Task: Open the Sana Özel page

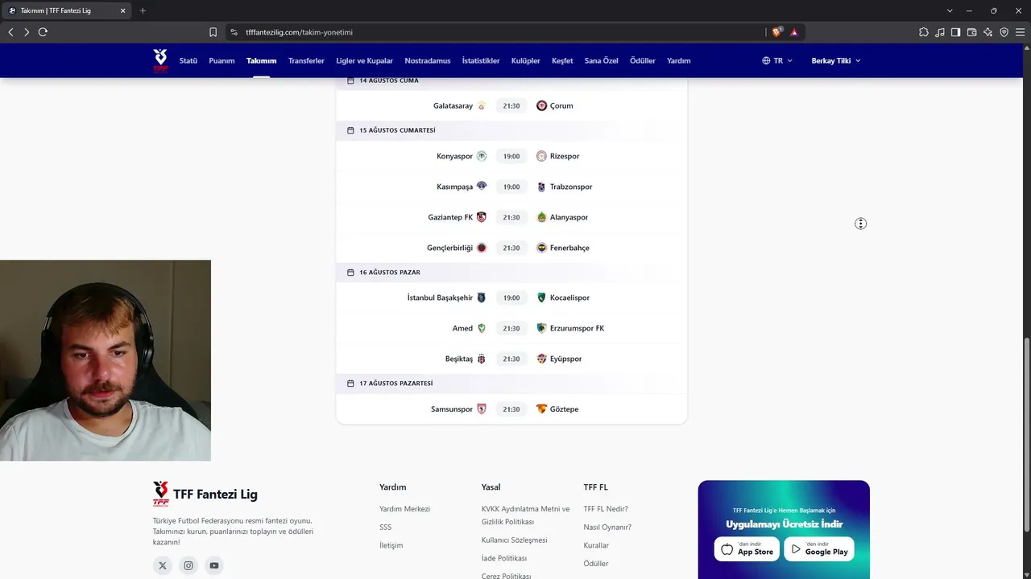Action: (602, 60)
